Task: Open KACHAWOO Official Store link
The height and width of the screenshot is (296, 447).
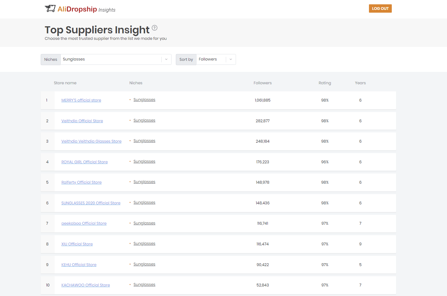Action: [85, 285]
